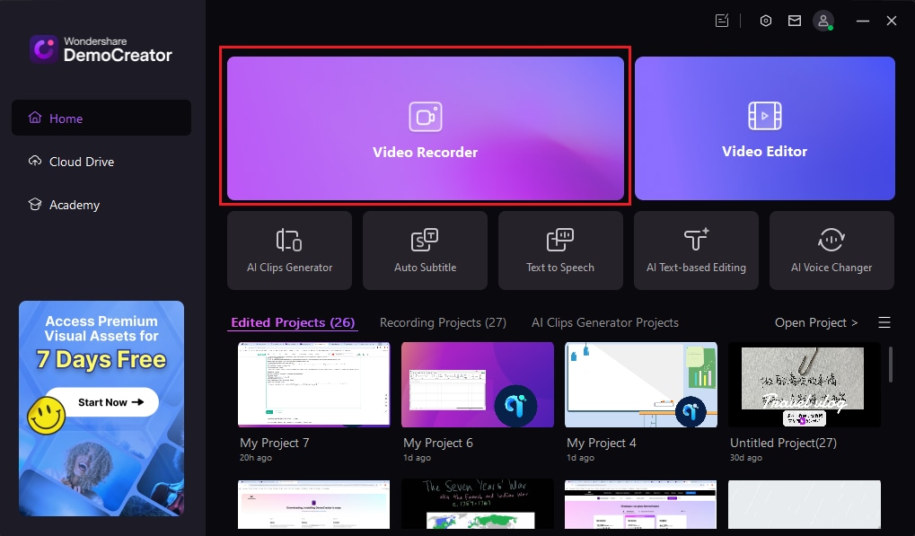Click the DemoCreator logo icon

tap(44, 49)
